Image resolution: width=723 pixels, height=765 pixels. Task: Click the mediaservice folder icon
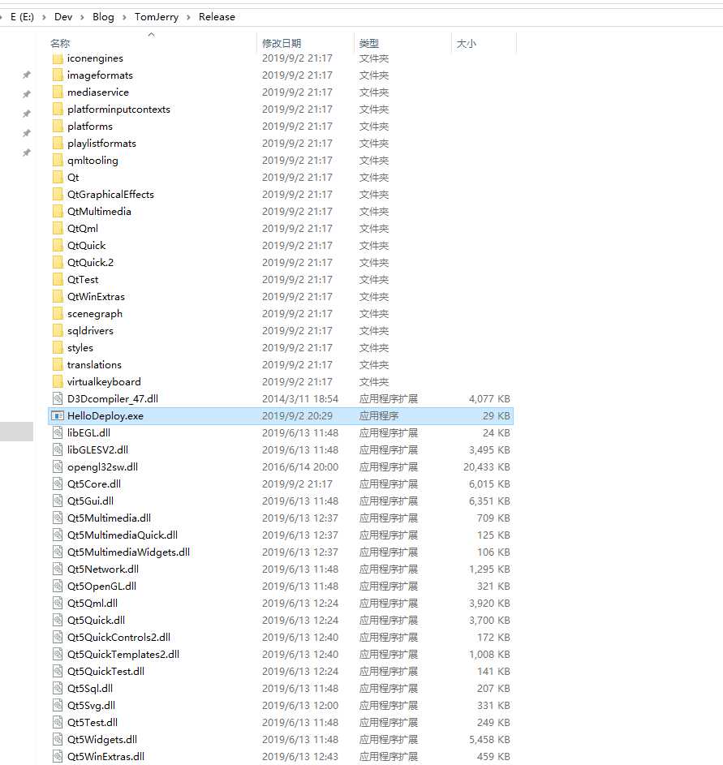(x=58, y=92)
